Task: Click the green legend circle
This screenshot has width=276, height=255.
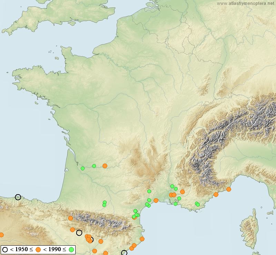Action: tap(71, 249)
